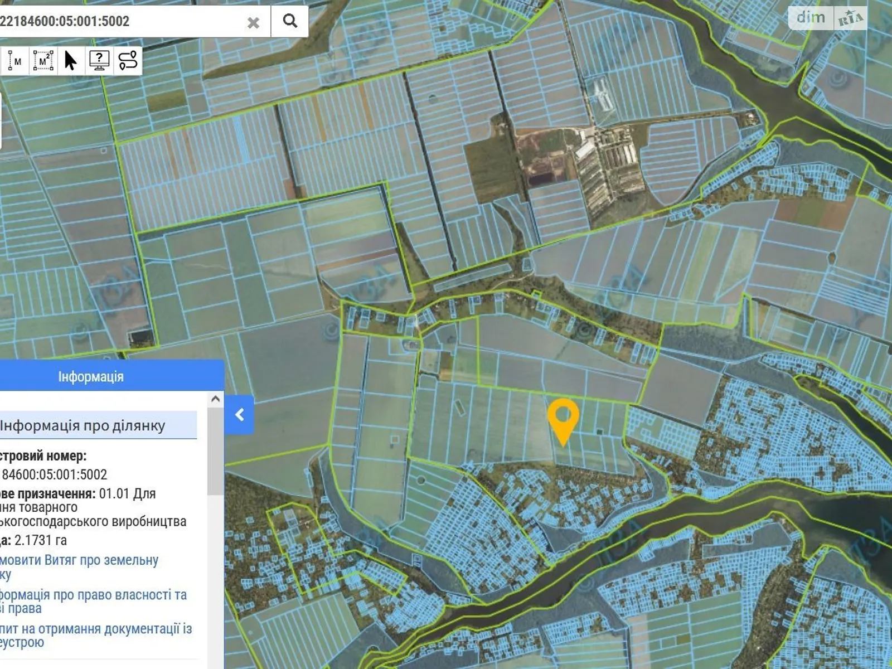Click the cadastral number value in panel
This screenshot has width=892, height=669.
(x=55, y=474)
